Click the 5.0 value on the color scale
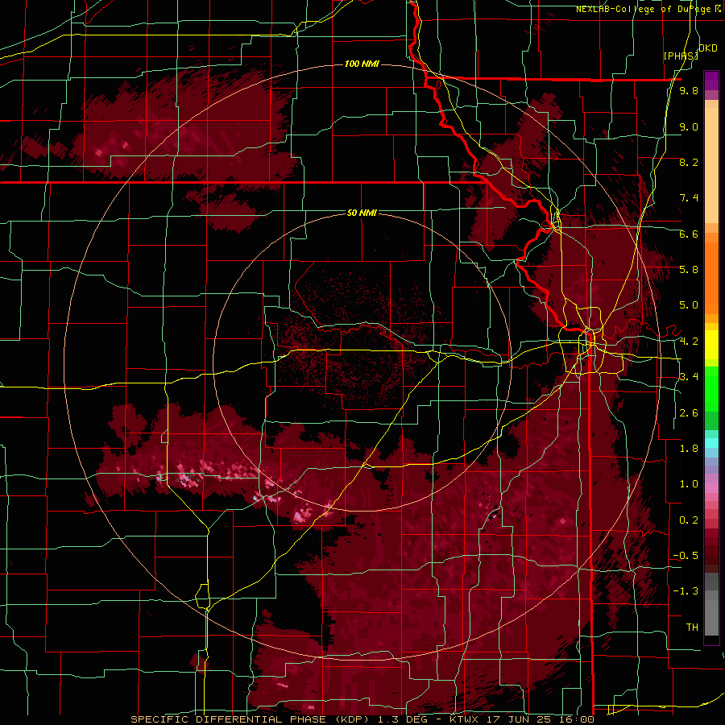The height and width of the screenshot is (725, 725). coord(689,305)
